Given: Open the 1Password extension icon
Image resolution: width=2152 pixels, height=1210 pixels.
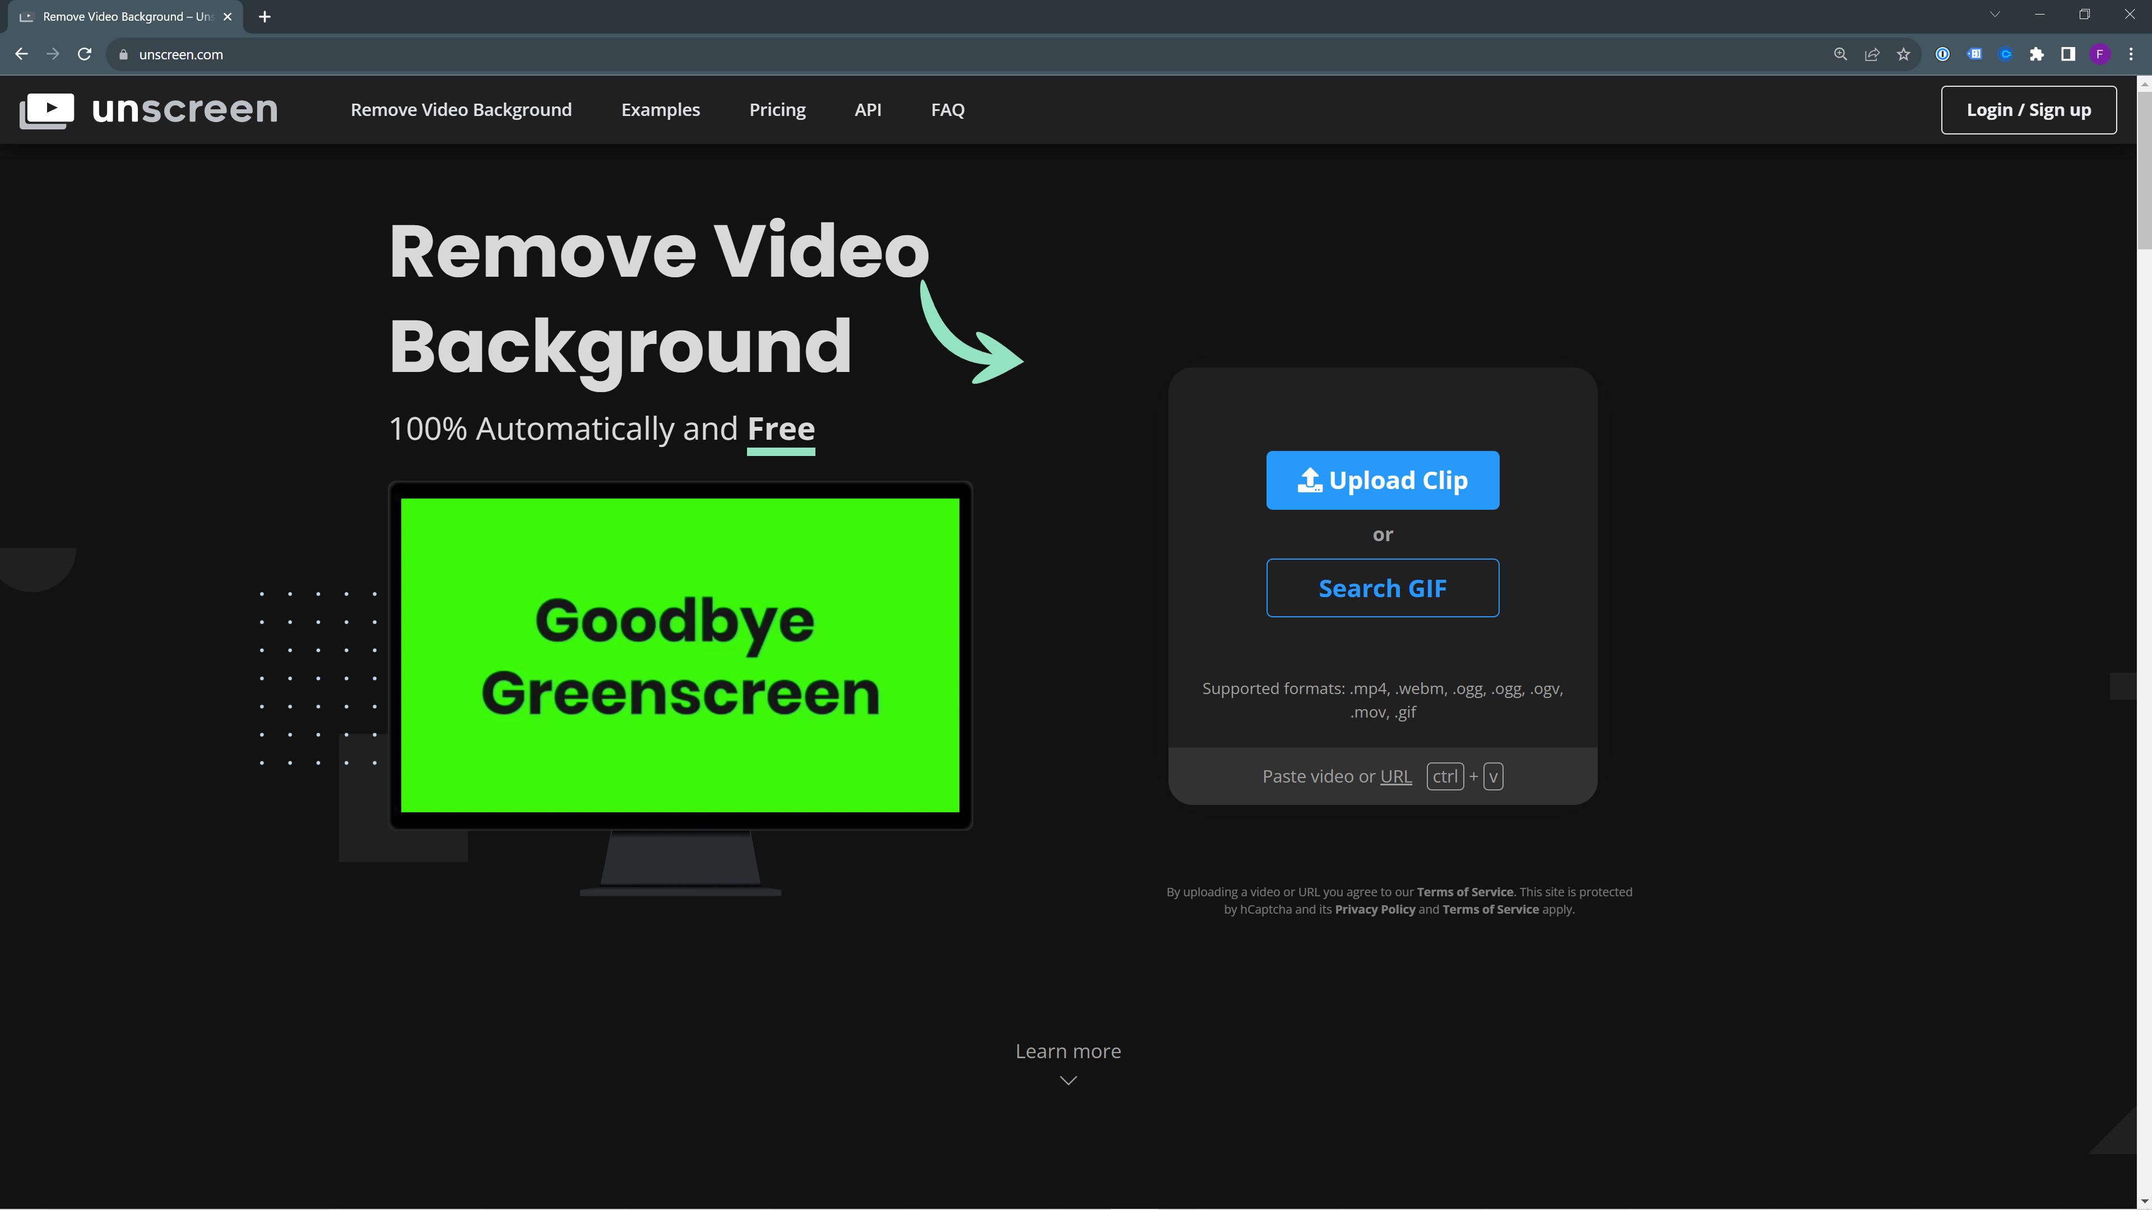Looking at the screenshot, I should point(1942,53).
